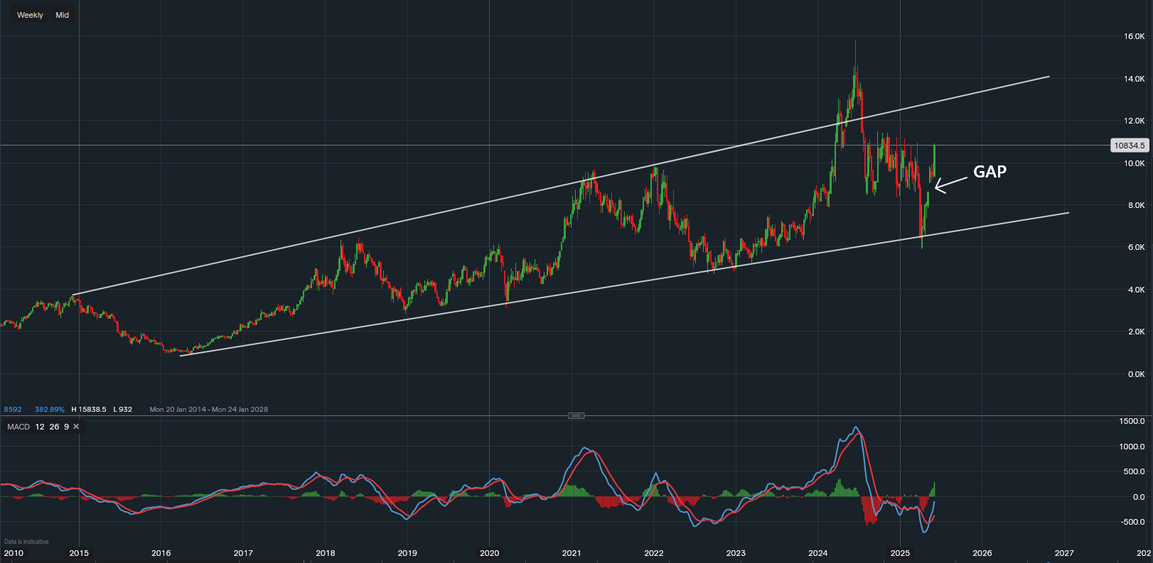Select the GAP text annotation
Image resolution: width=1153 pixels, height=563 pixels.
click(x=990, y=172)
